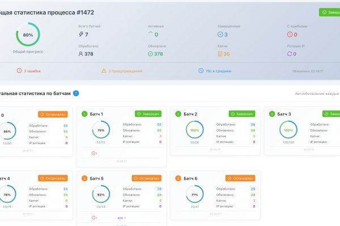Click the green number circle of Батч 3
Viewport: 340px width, 226px height.
272,114
